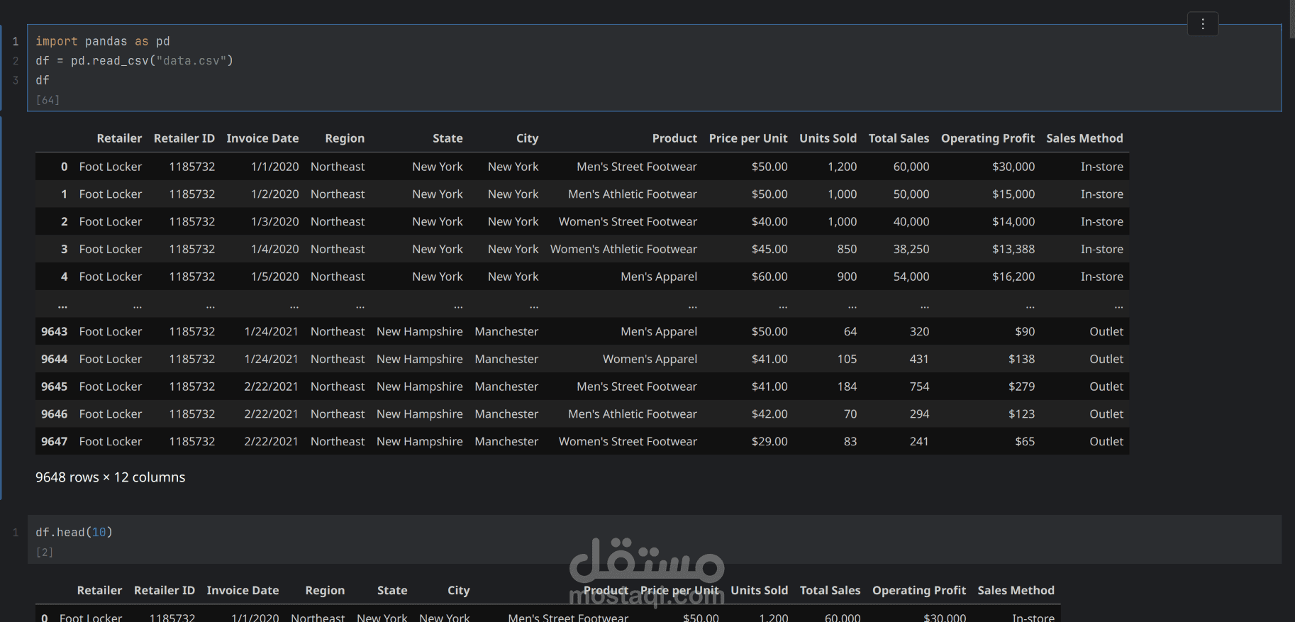Click the $14,000 operating profit cell

1013,222
